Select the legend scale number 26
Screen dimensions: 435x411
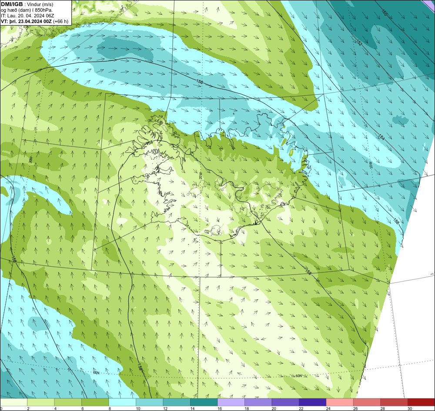point(355,408)
